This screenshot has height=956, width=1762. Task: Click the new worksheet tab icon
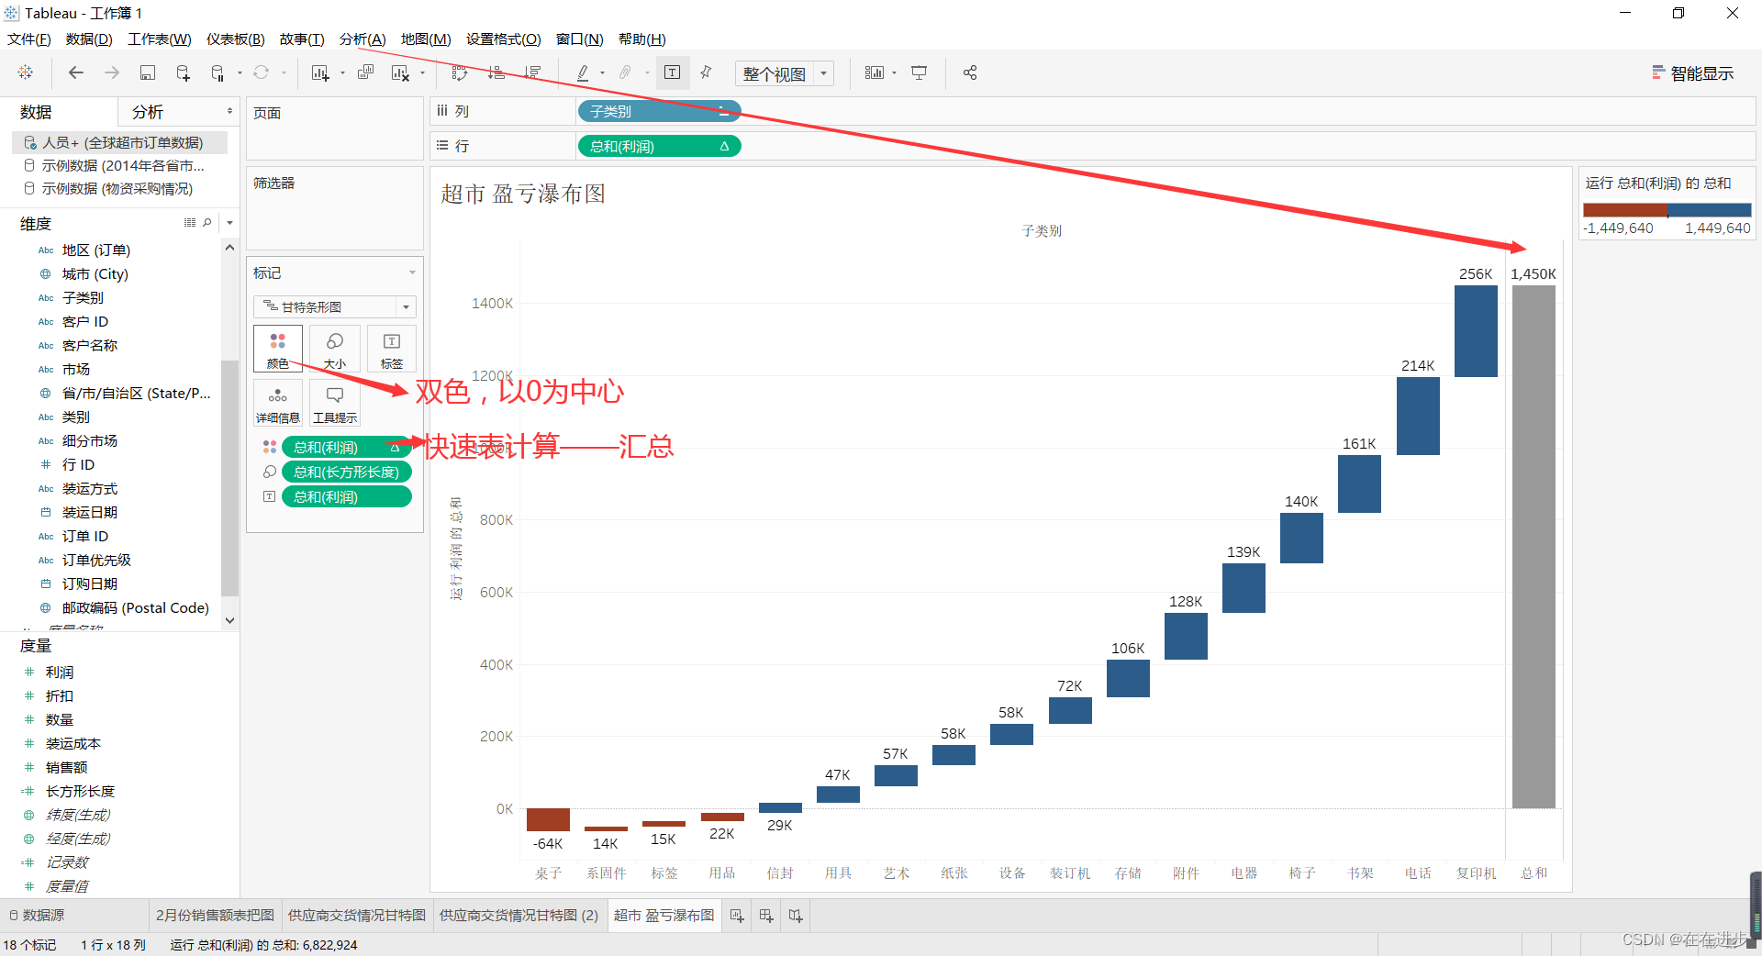(737, 916)
